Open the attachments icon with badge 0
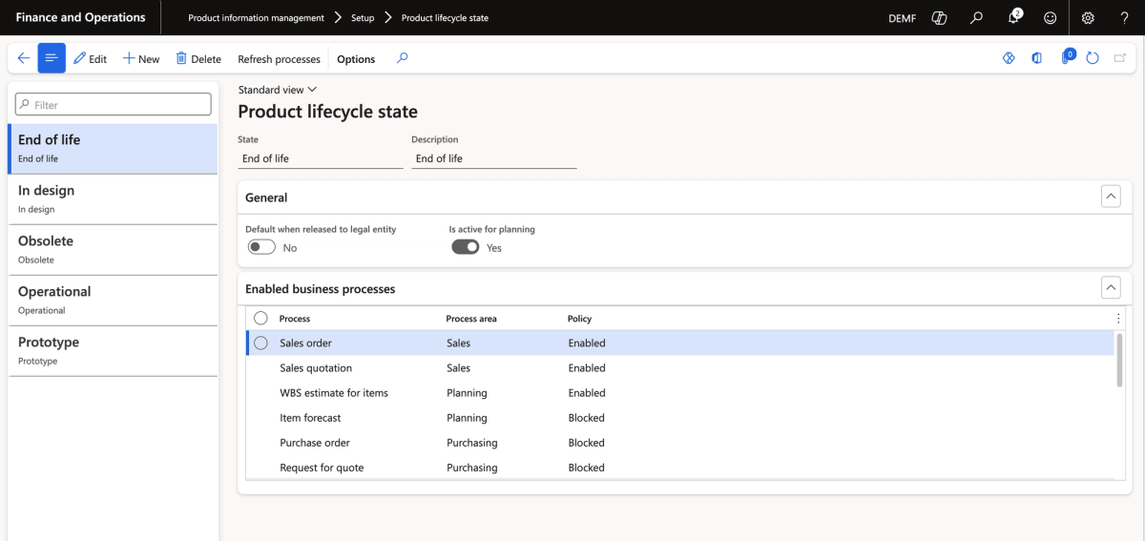 pos(1067,57)
